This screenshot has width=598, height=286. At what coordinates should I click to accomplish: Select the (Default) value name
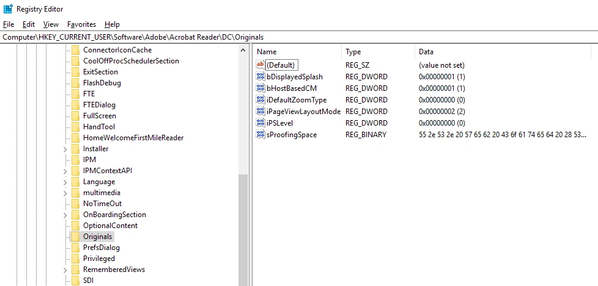click(281, 65)
